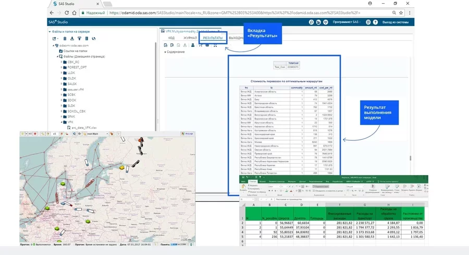Select 'Ссылки на папки' in the tree
Image resolution: width=469 pixels, height=255 pixels.
(76, 51)
